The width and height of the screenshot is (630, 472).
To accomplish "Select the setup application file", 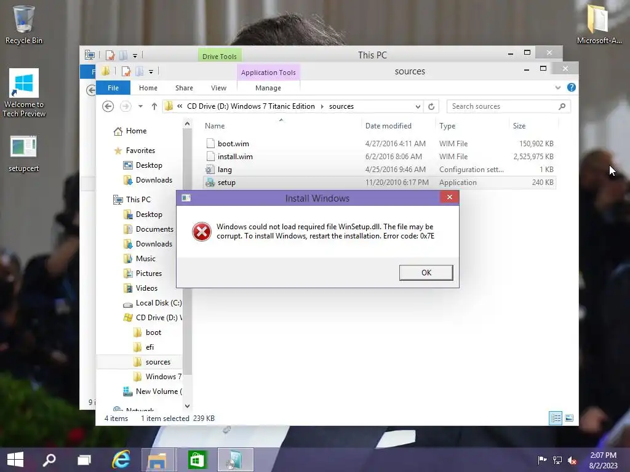I will (379, 183).
